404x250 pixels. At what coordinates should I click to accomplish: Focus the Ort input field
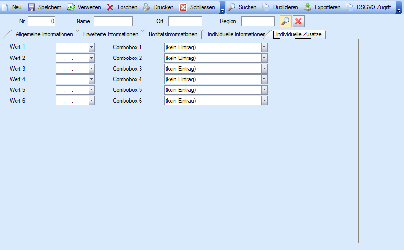185,21
